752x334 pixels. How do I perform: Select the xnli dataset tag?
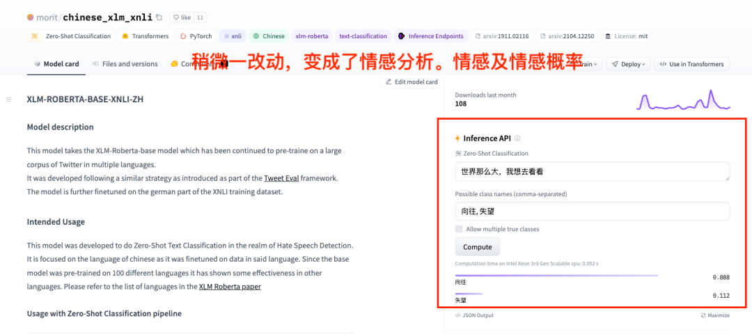(233, 36)
